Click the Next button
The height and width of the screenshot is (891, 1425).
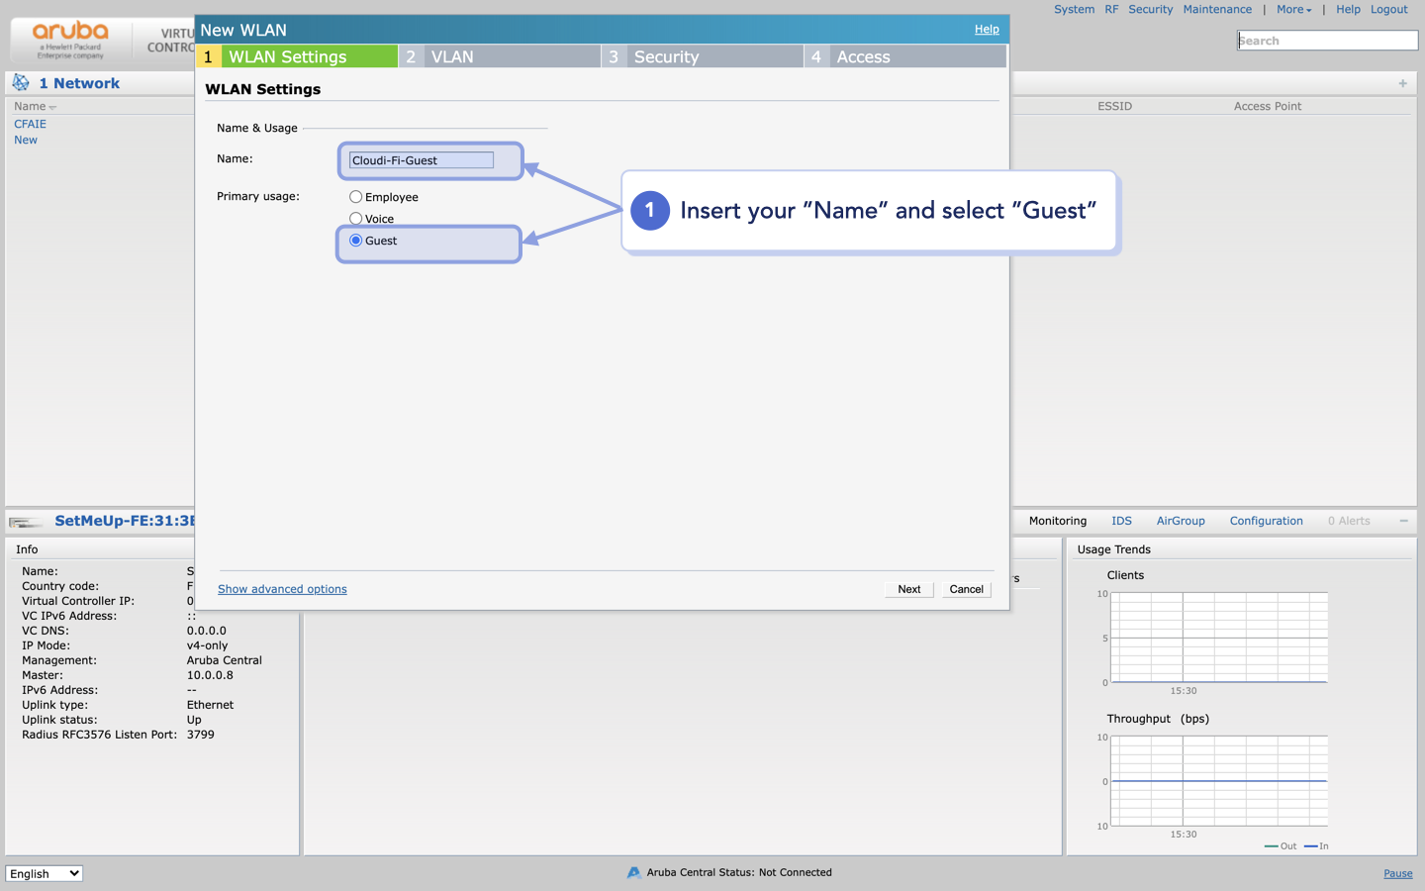907,589
